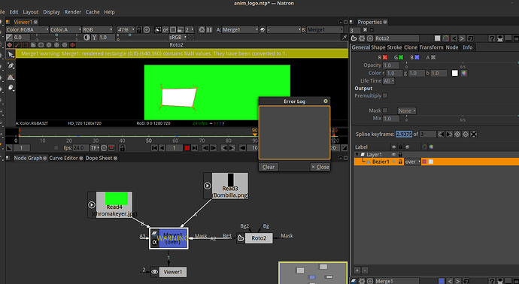Click the center viewer fit icon
519x284 pixels.
147,30
